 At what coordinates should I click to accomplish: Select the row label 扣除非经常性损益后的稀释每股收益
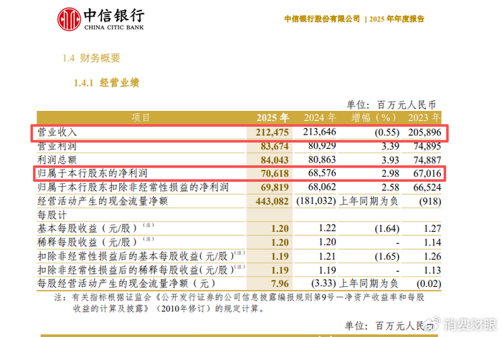pyautogui.click(x=136, y=270)
